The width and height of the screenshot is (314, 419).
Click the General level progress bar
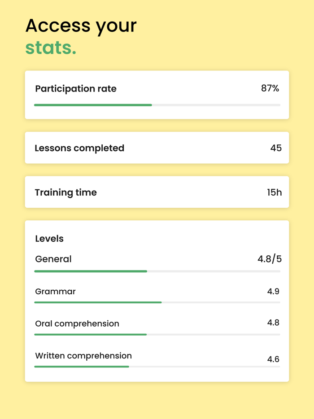[157, 271]
